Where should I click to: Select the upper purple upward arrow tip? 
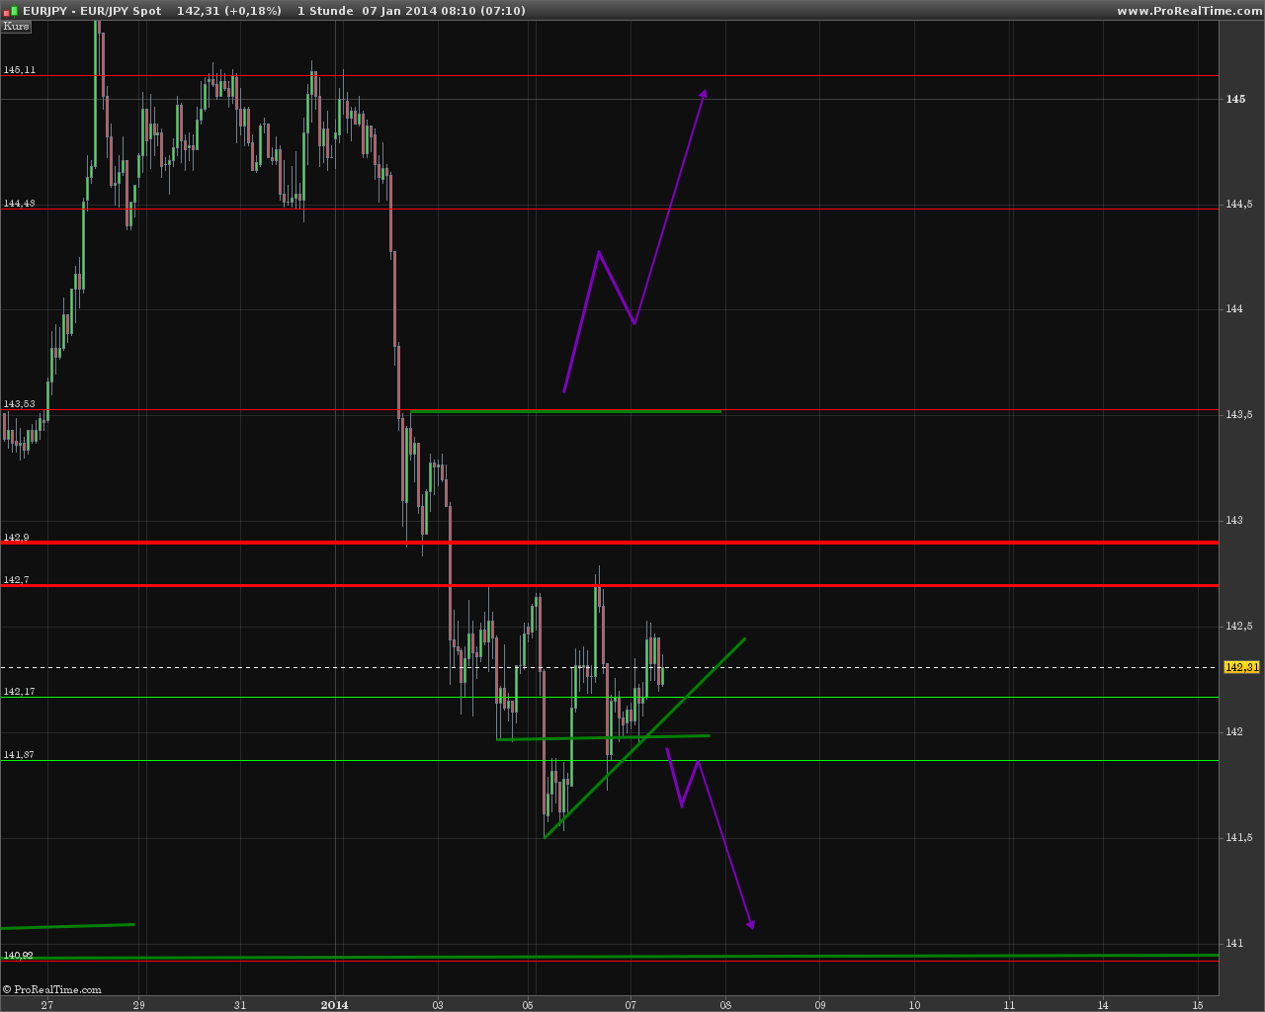[x=704, y=93]
